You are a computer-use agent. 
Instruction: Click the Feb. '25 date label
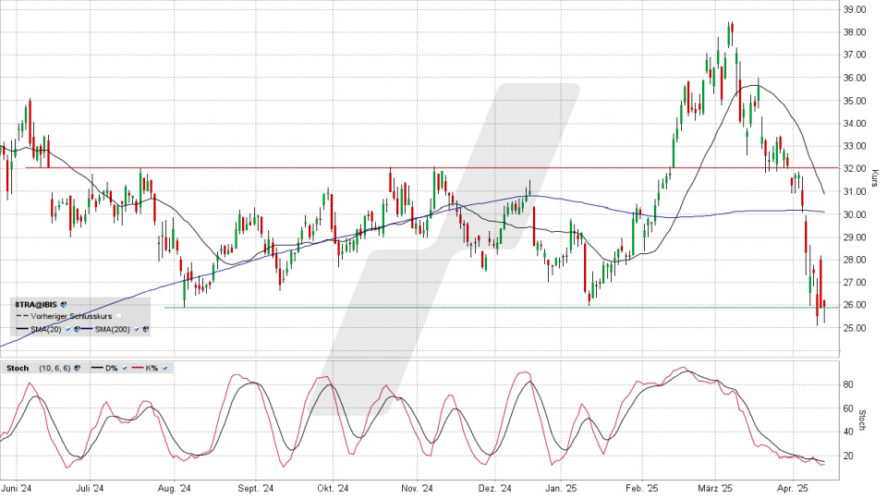[x=642, y=488]
